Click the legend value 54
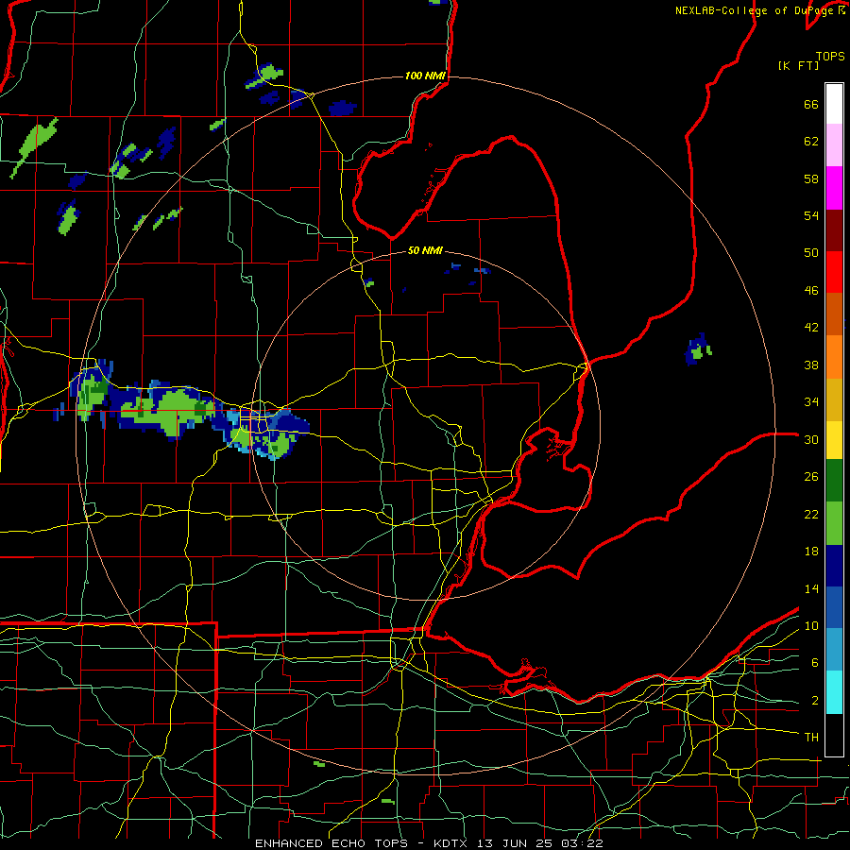The image size is (850, 850). (x=811, y=215)
